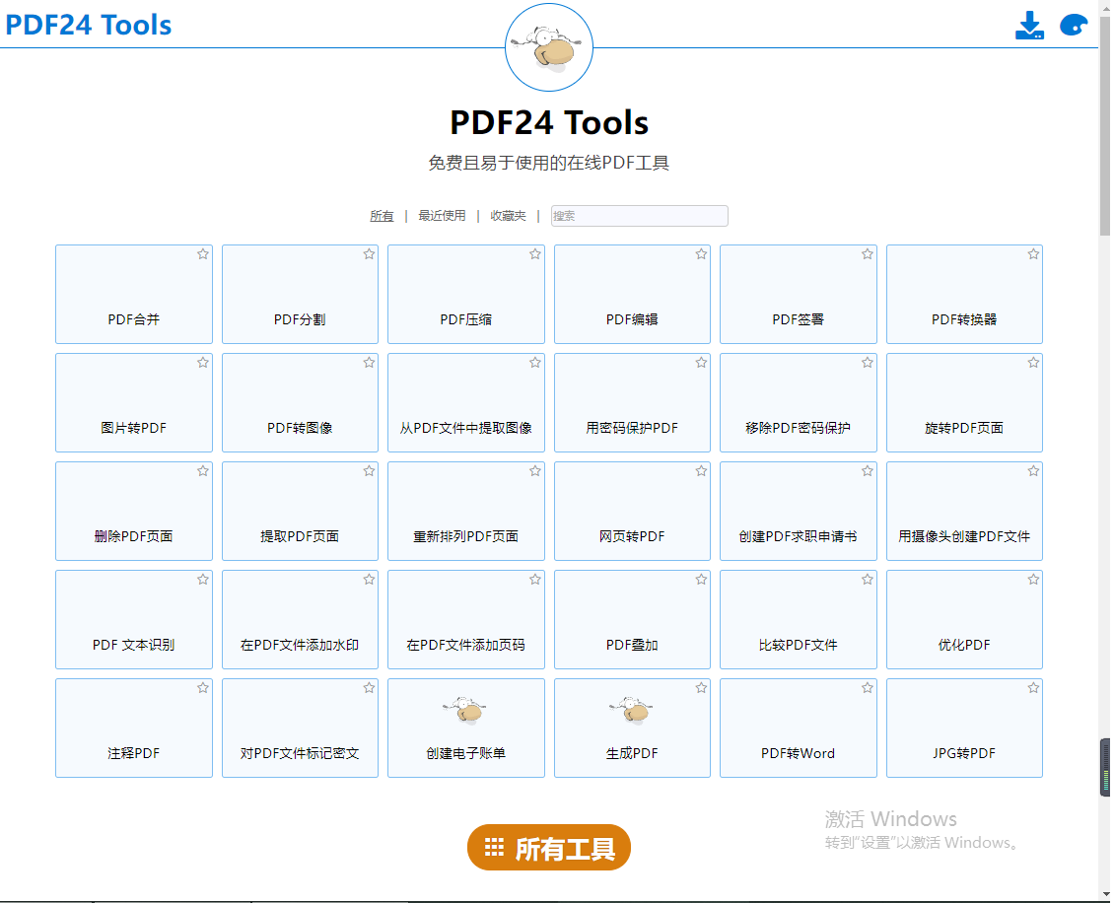Open the 注释PDF tool
Image resolution: width=1115 pixels, height=903 pixels.
pyautogui.click(x=134, y=729)
